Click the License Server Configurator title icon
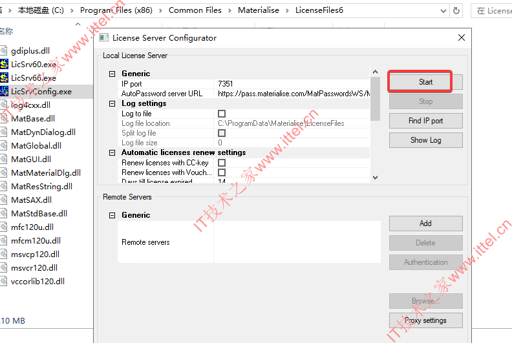Screen dimensions: 512x343 [x=104, y=38]
